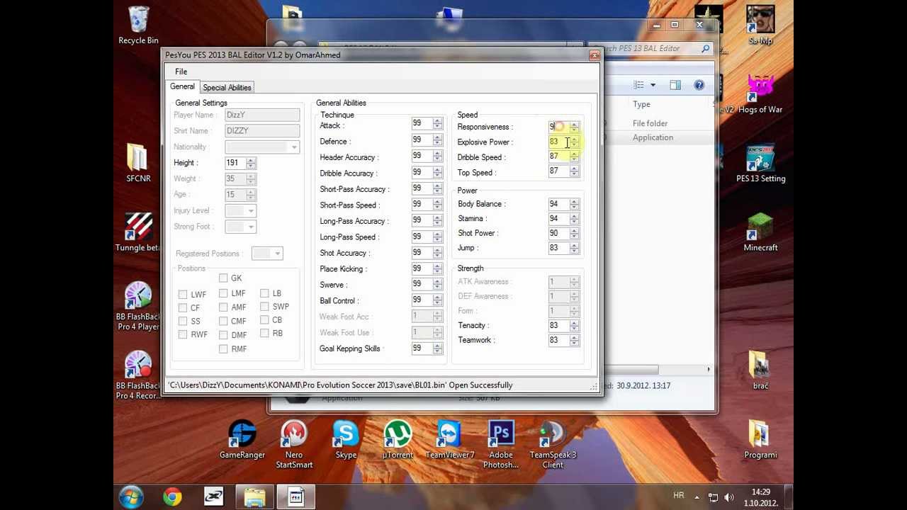Click the Type column header in Explorer
The height and width of the screenshot is (510, 907).
(x=642, y=104)
